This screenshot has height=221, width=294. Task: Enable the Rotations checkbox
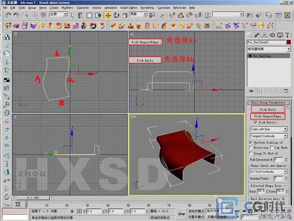pos(250,147)
